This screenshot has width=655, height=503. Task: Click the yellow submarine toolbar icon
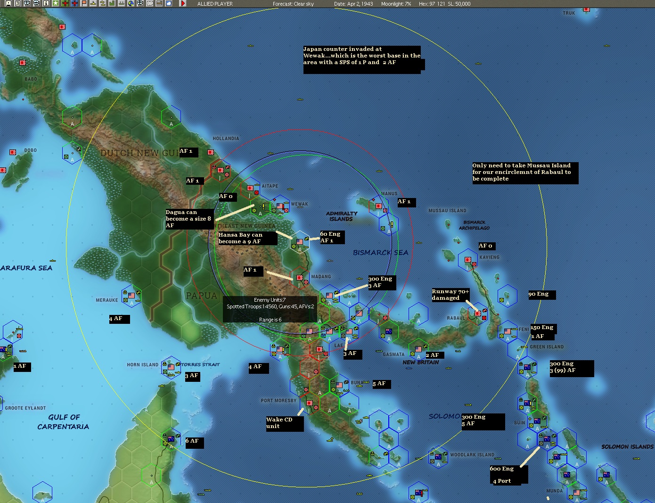[x=103, y=3]
